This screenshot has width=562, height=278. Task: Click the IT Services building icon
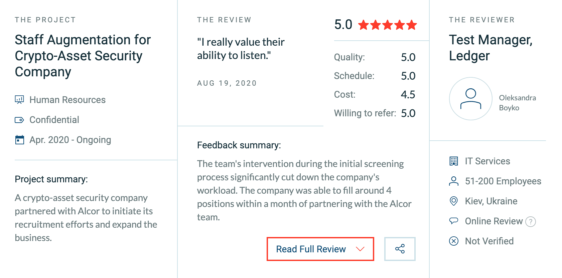point(454,161)
